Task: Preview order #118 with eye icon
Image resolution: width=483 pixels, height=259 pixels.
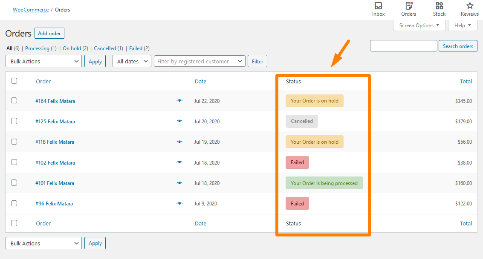Action: tap(179, 142)
